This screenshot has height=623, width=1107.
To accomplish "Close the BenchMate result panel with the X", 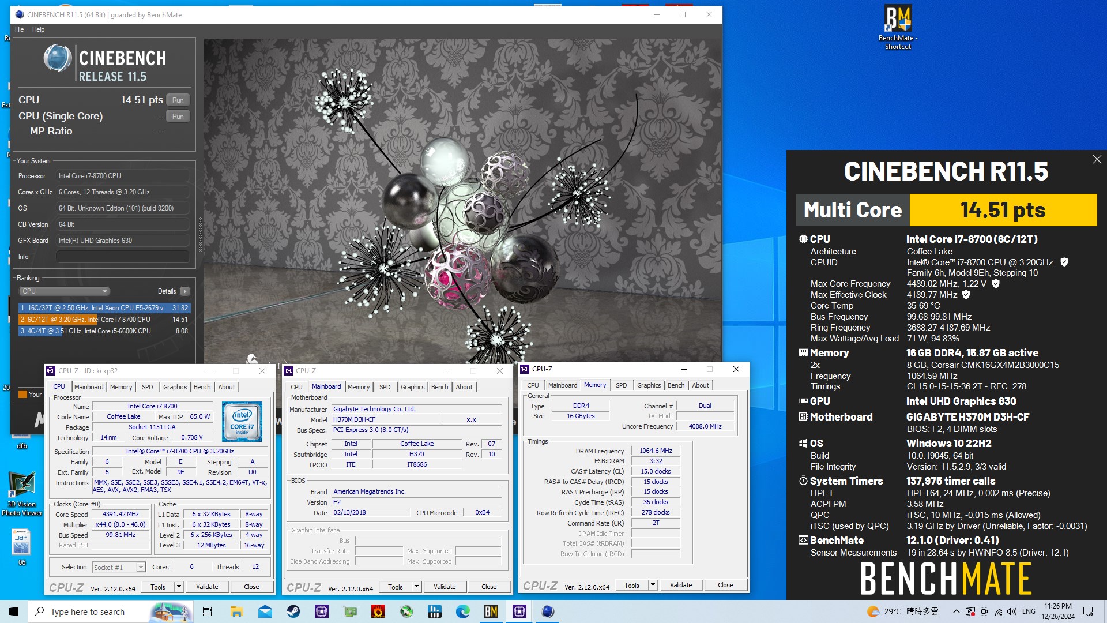I will pos(1097,159).
